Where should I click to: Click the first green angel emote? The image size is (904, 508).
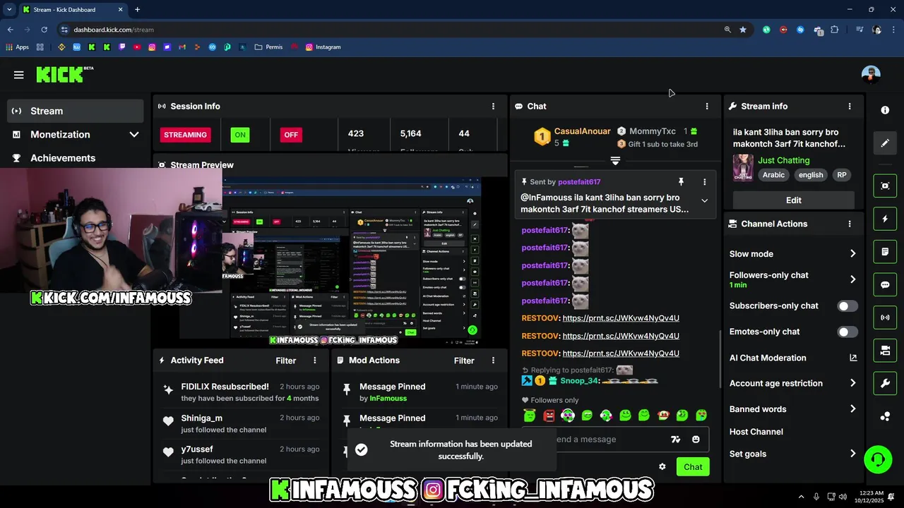[530, 416]
